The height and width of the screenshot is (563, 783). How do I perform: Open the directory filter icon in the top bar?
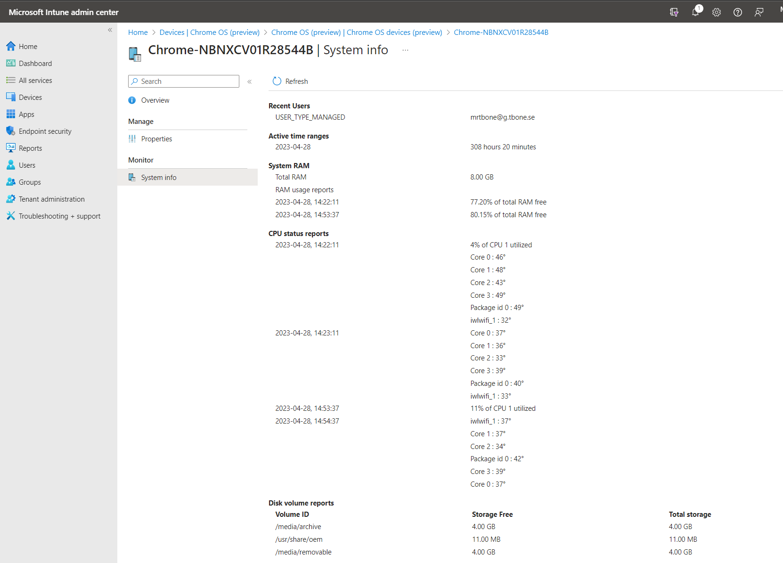[674, 12]
